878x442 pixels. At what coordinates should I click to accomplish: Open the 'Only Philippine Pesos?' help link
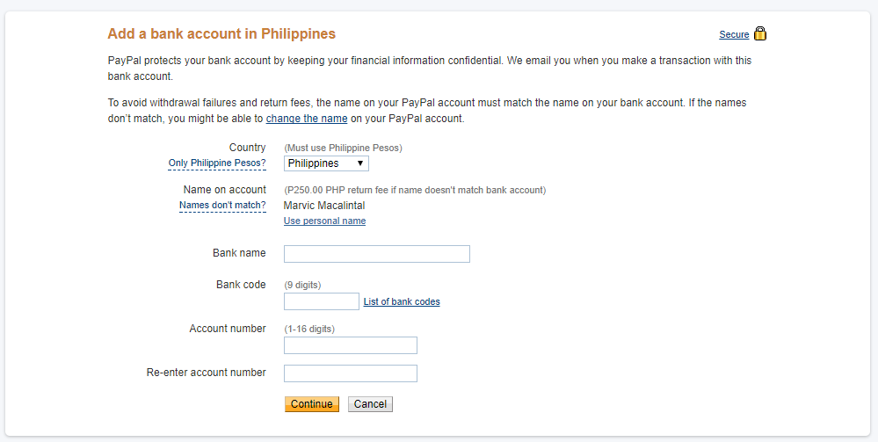click(x=217, y=163)
